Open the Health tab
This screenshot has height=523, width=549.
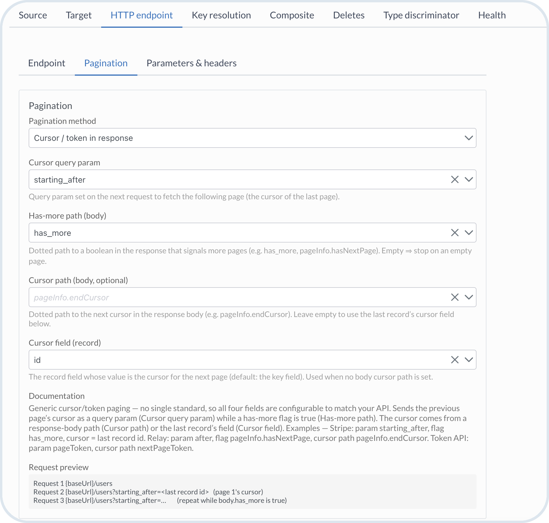tap(492, 15)
